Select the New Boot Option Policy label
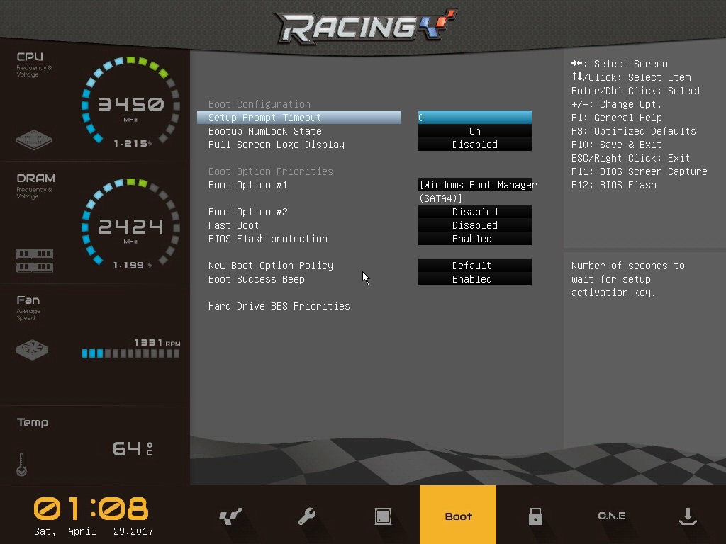Viewport: 726px width, 544px height. point(271,265)
